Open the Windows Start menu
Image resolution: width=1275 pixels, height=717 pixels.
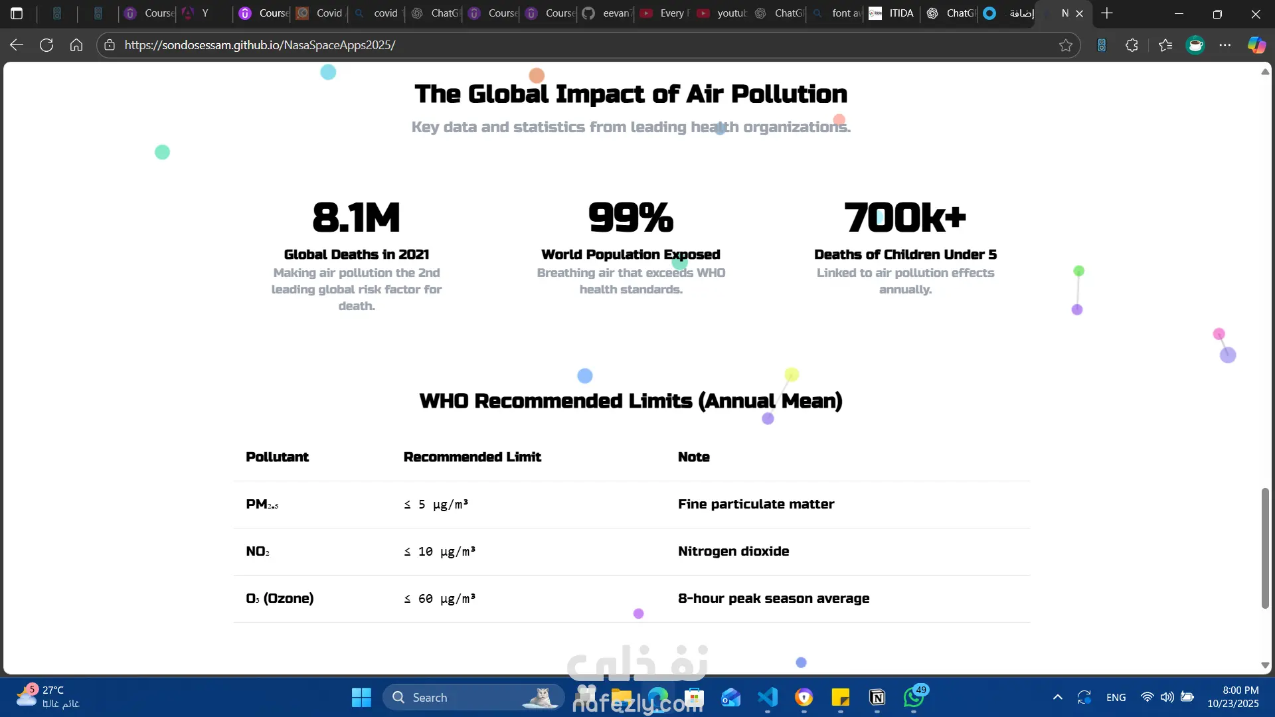[361, 697]
